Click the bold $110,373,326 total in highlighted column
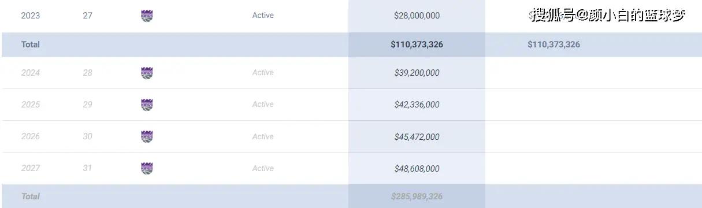This screenshot has height=208, width=702. pyautogui.click(x=417, y=44)
